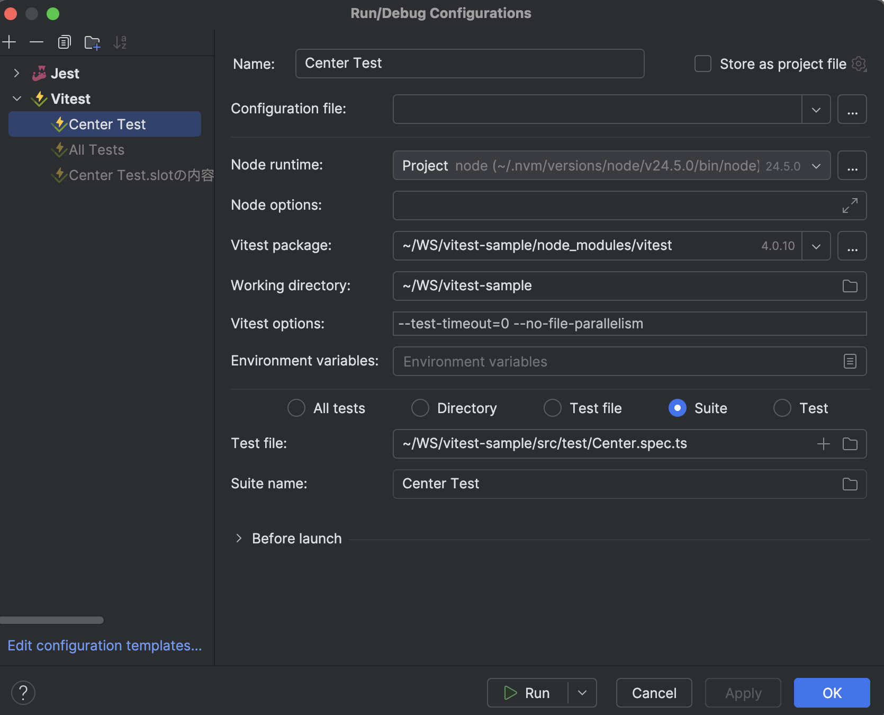The height and width of the screenshot is (715, 884).
Task: Select Center Test configuration in tree
Action: coord(105,124)
